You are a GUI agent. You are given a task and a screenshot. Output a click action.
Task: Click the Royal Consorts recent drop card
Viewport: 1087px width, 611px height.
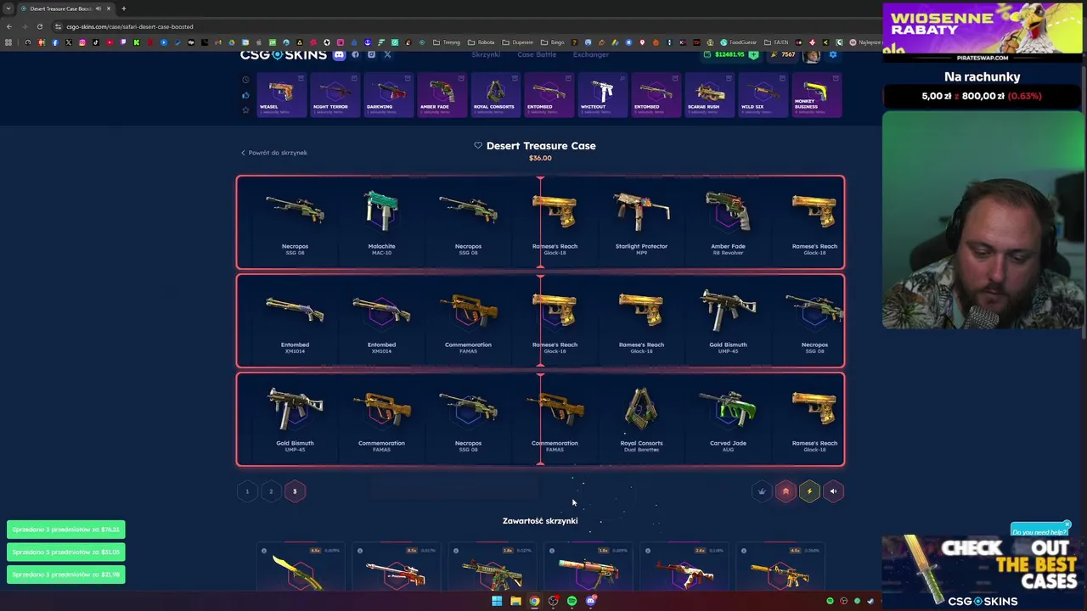(x=495, y=95)
